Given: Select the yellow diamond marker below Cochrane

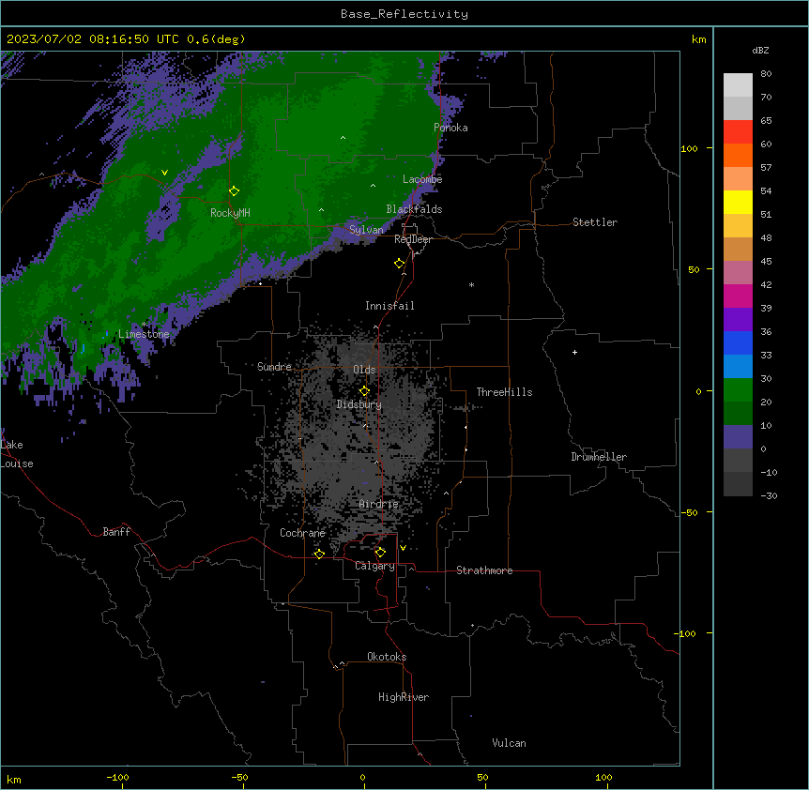Looking at the screenshot, I should pyautogui.click(x=319, y=555).
